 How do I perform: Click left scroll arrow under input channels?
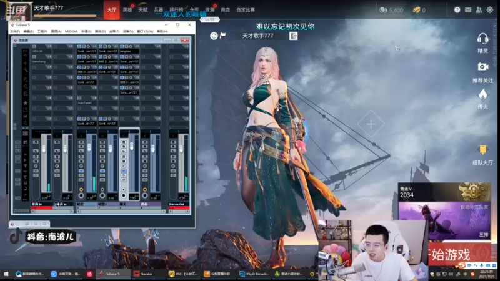(33, 212)
